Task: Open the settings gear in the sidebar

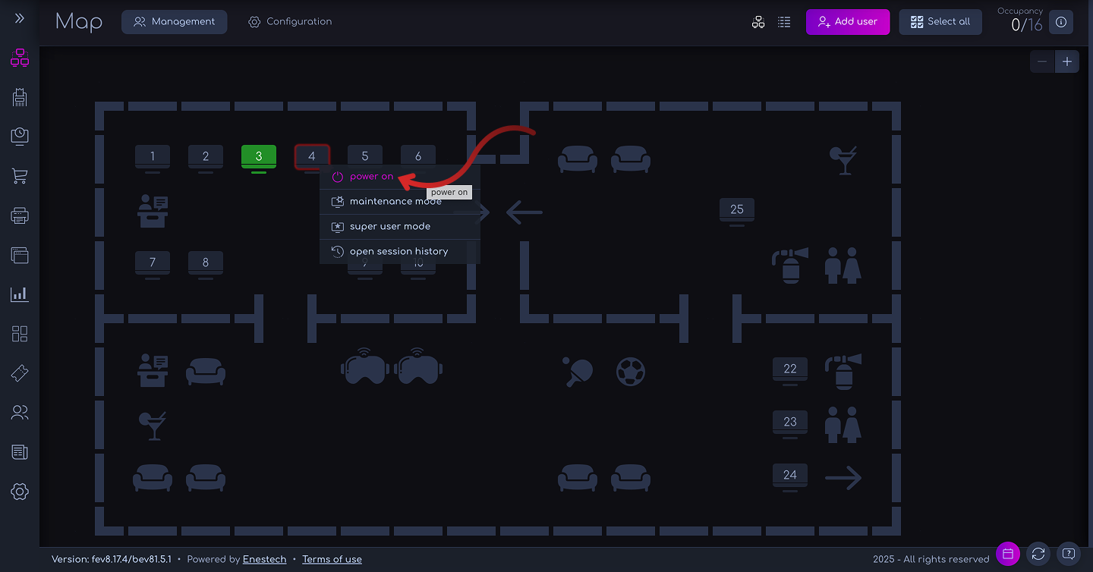Action: 19,491
